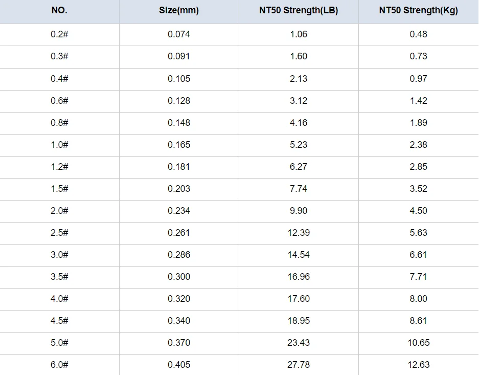
Task: Click the 2.13 LB strength cell
Action: [x=299, y=78]
